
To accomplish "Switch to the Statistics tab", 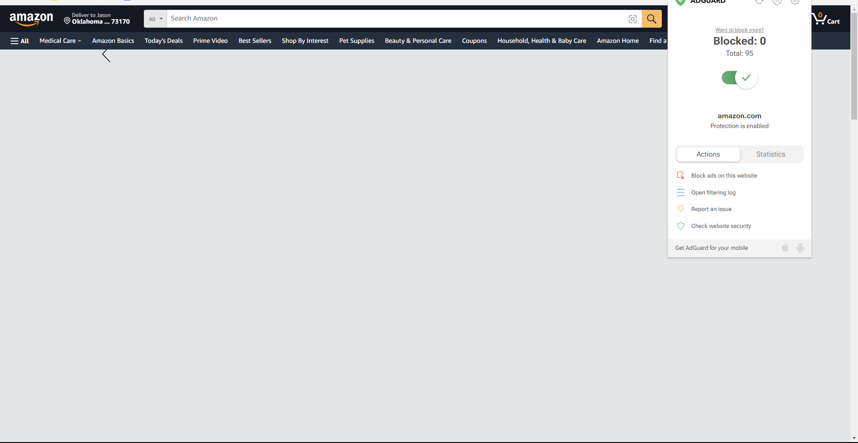I will [770, 154].
